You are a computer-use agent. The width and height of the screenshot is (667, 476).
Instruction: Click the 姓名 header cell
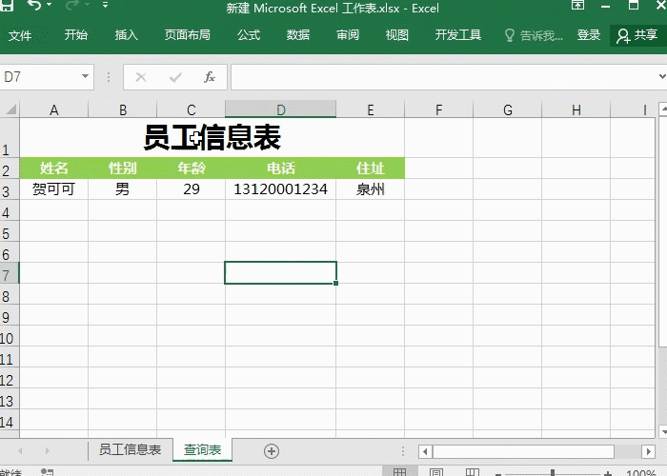pyautogui.click(x=54, y=169)
